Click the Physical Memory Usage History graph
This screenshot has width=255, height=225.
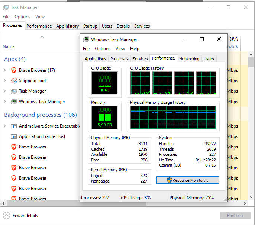[173, 117]
